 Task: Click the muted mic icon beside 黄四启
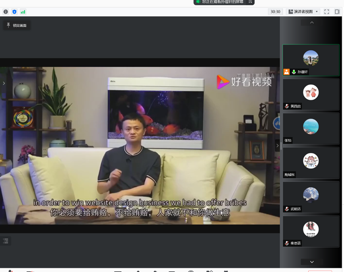point(287,107)
